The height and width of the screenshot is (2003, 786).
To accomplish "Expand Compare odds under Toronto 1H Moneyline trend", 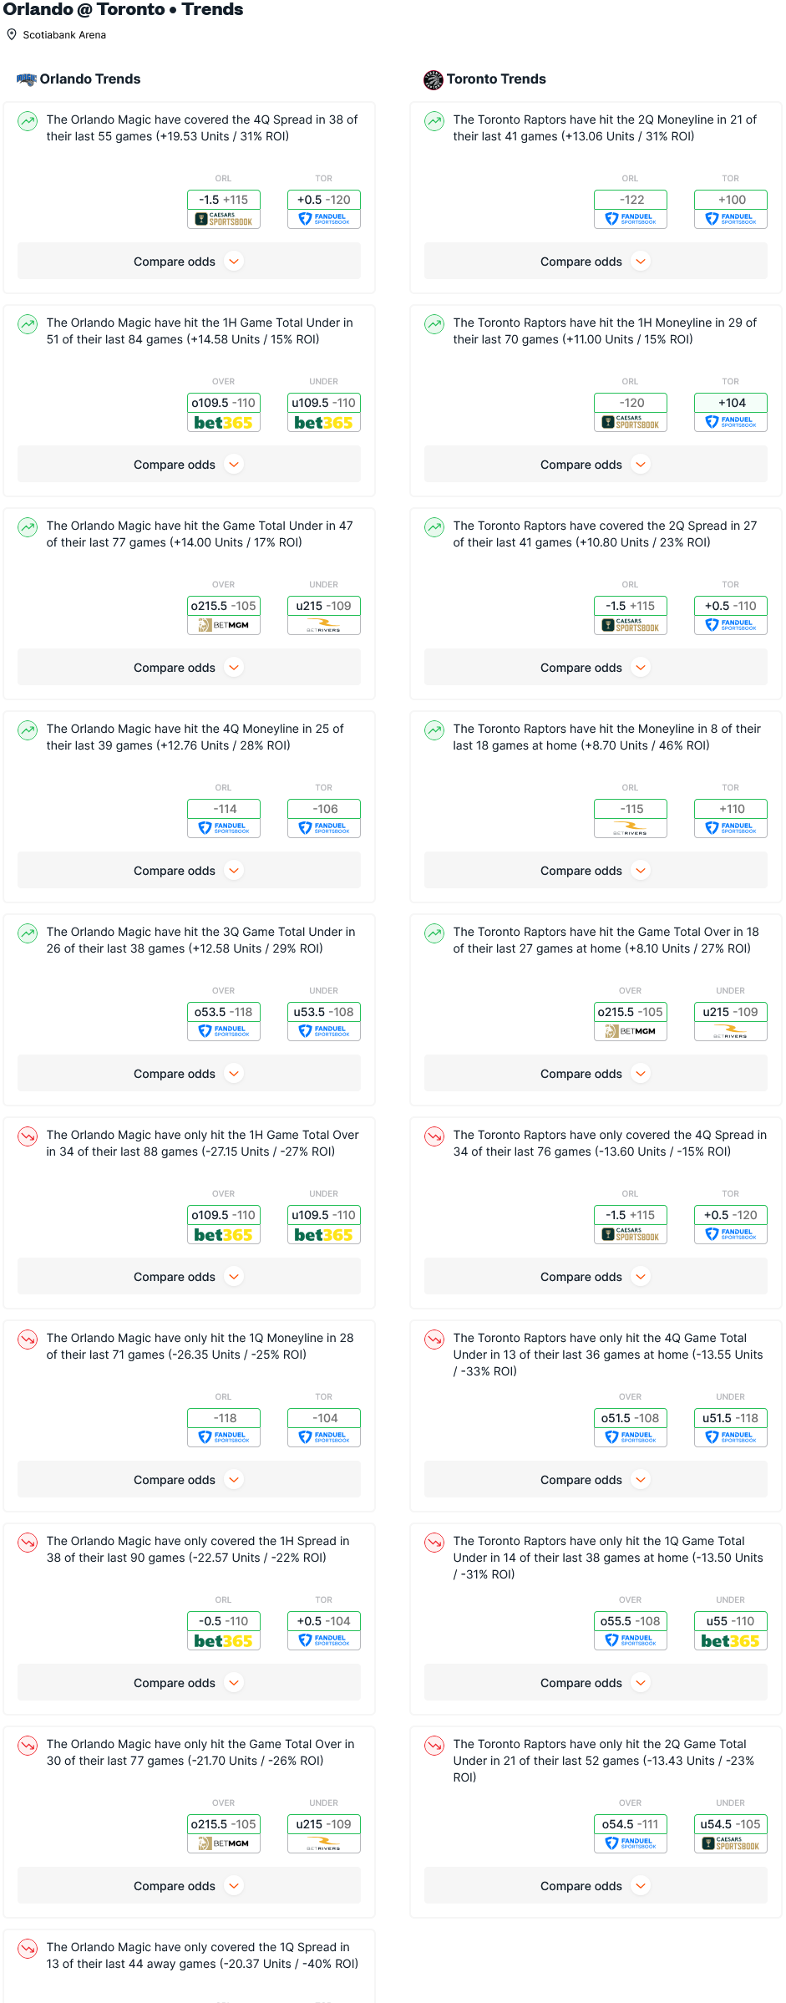I will (596, 465).
